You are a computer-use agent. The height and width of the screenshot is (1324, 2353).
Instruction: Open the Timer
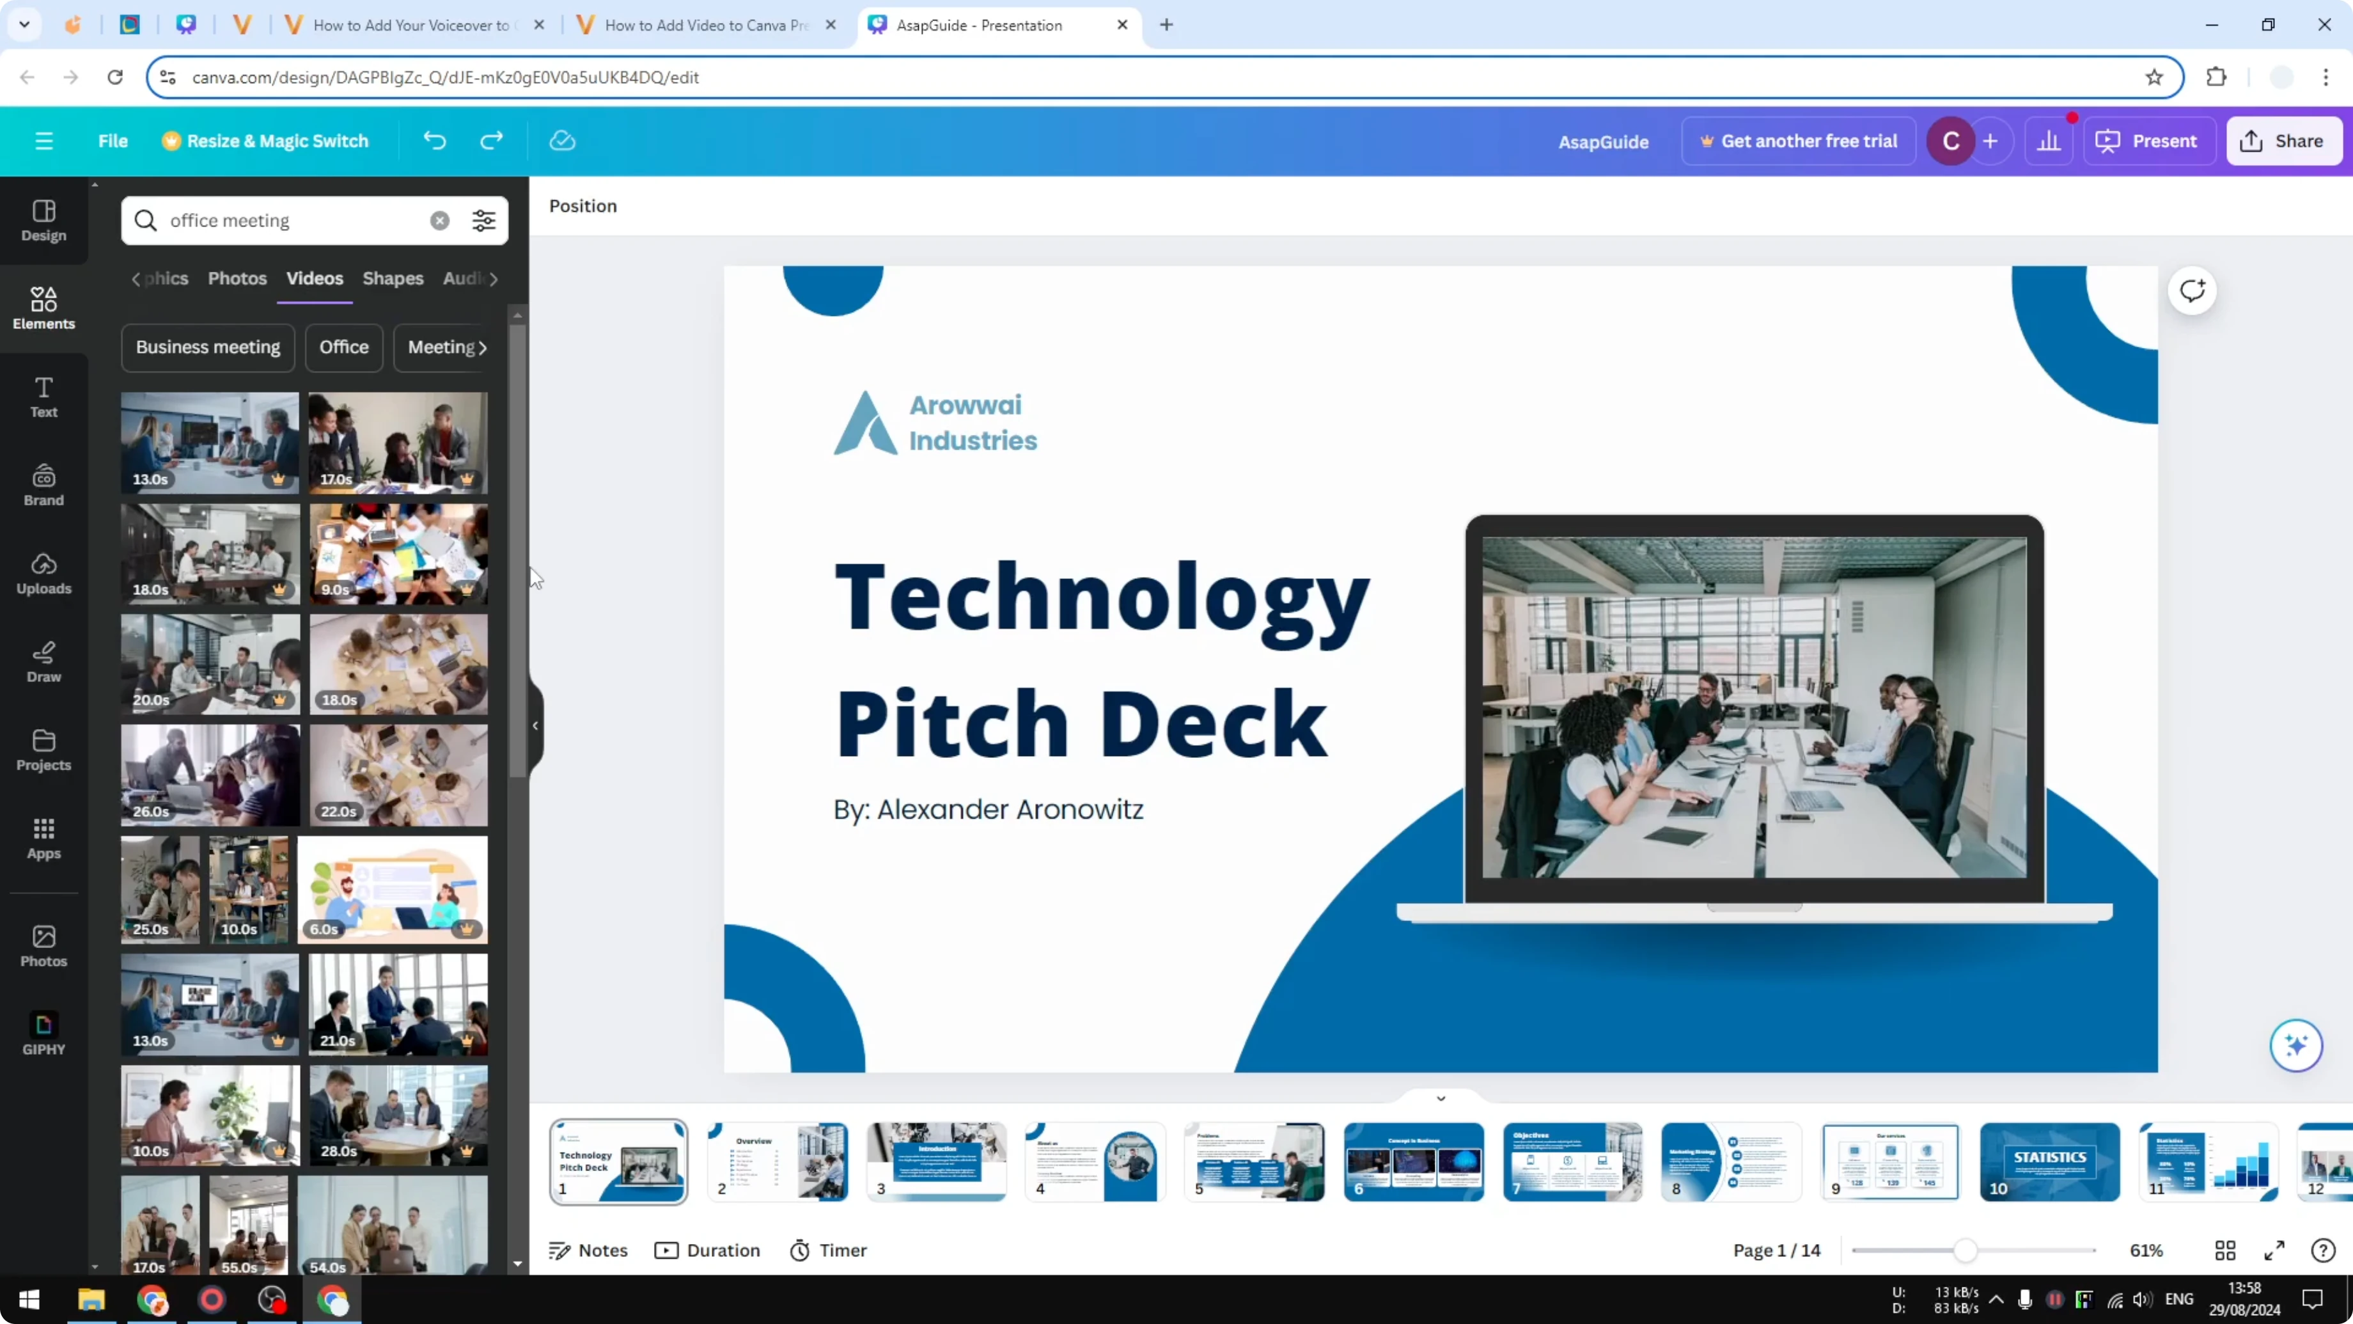(x=827, y=1250)
